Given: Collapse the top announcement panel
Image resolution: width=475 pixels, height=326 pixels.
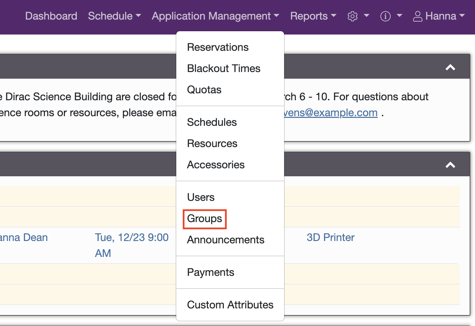Looking at the screenshot, I should tap(450, 67).
